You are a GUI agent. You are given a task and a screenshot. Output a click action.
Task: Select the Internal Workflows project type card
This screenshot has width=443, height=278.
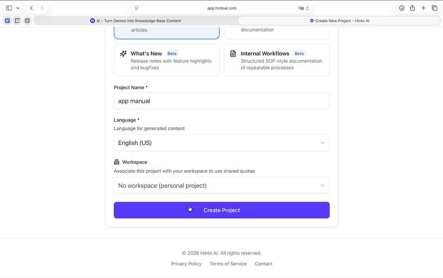(x=276, y=60)
